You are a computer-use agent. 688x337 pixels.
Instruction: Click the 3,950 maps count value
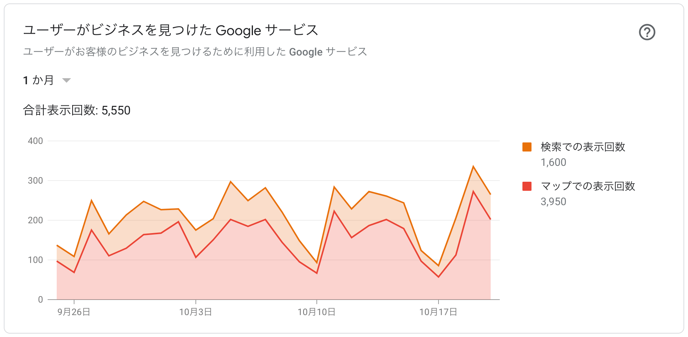(x=553, y=202)
